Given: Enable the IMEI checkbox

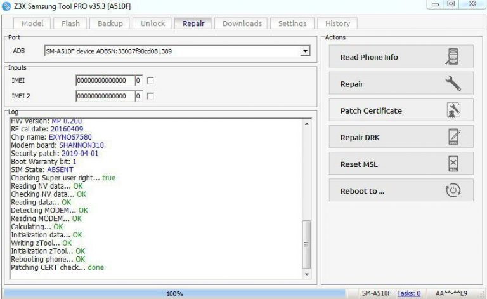Looking at the screenshot, I should [x=150, y=81].
